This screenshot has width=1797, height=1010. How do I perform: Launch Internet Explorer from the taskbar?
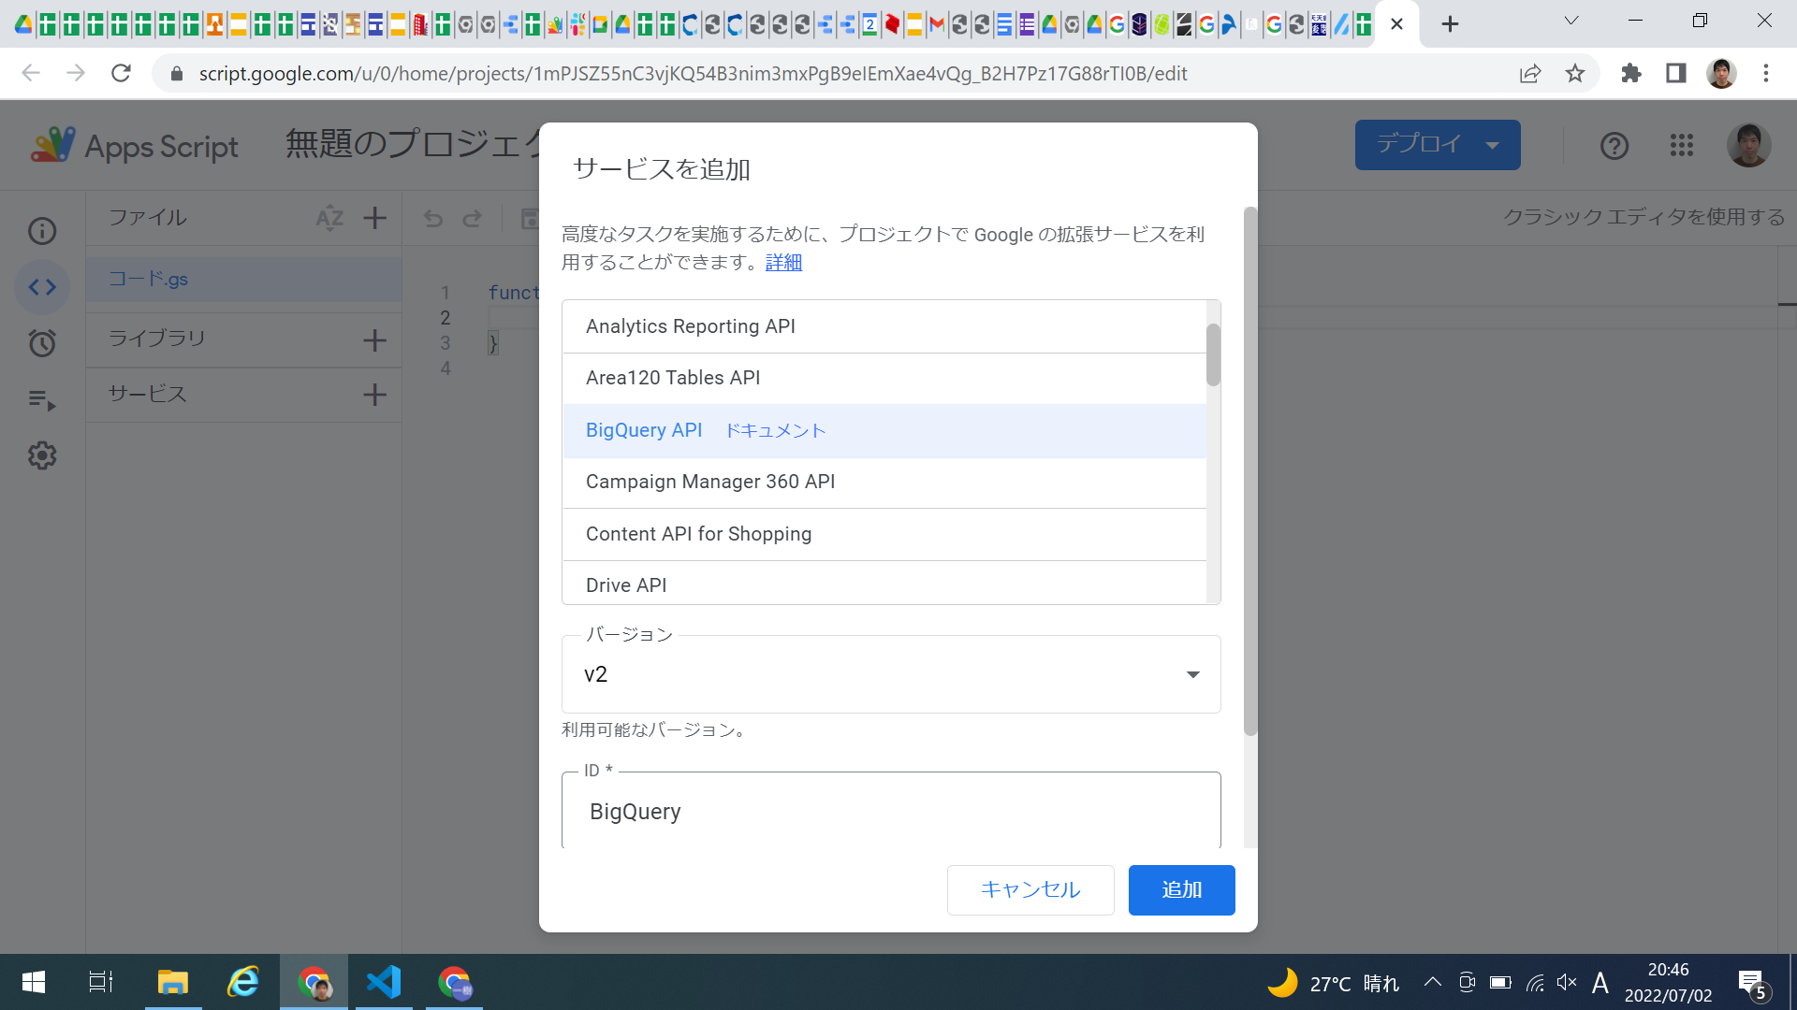pyautogui.click(x=243, y=982)
